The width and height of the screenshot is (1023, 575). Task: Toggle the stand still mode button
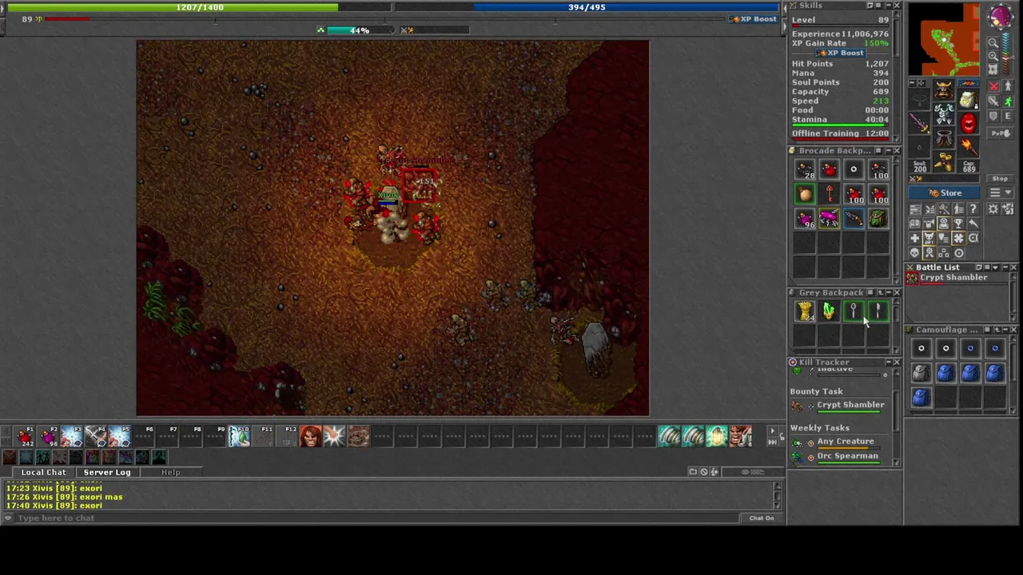click(x=1008, y=86)
